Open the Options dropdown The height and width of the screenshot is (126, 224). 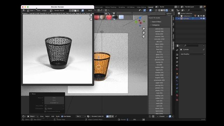(169, 14)
